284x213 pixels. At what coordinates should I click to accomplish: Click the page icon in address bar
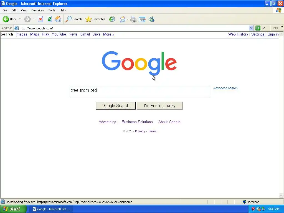(x=16, y=28)
